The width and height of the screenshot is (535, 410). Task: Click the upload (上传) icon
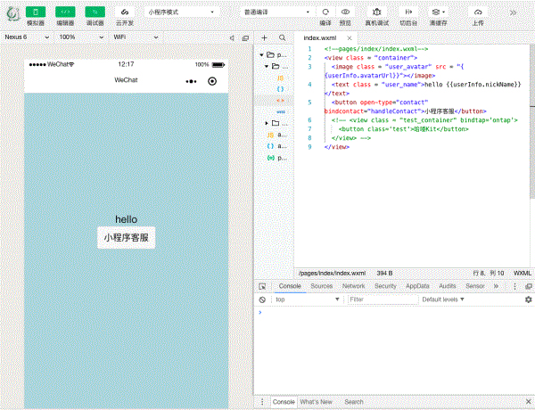[478, 12]
